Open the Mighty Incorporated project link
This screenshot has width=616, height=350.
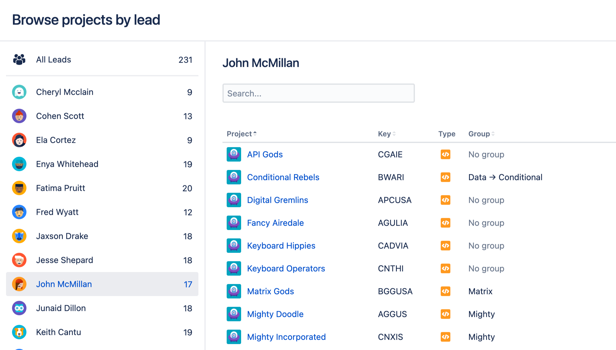[x=286, y=337]
